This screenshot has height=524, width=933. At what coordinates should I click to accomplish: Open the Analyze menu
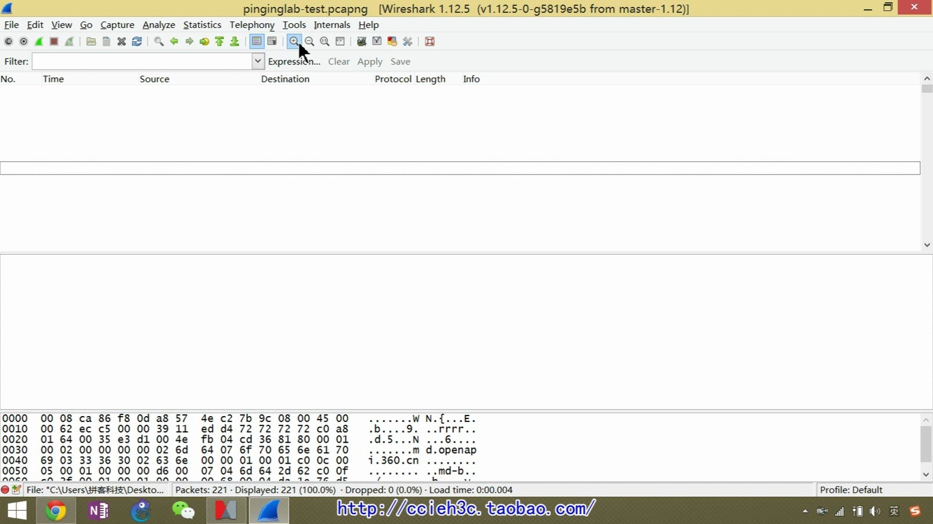click(x=158, y=25)
